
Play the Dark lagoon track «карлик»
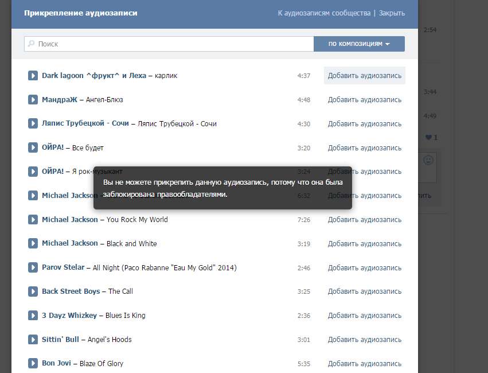click(33, 76)
